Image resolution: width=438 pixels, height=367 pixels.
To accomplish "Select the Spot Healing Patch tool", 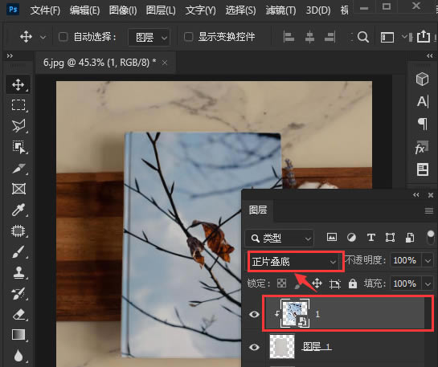I will (x=18, y=230).
